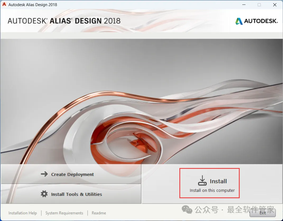Click the Create Deployment arrow icon
The height and width of the screenshot is (221, 283).
tap(44, 174)
